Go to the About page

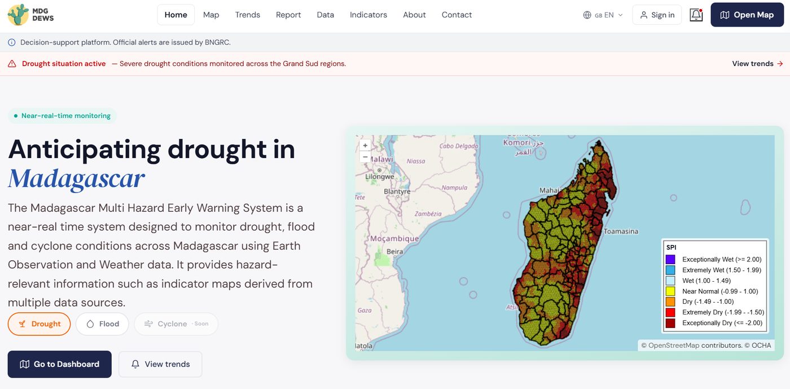click(414, 15)
